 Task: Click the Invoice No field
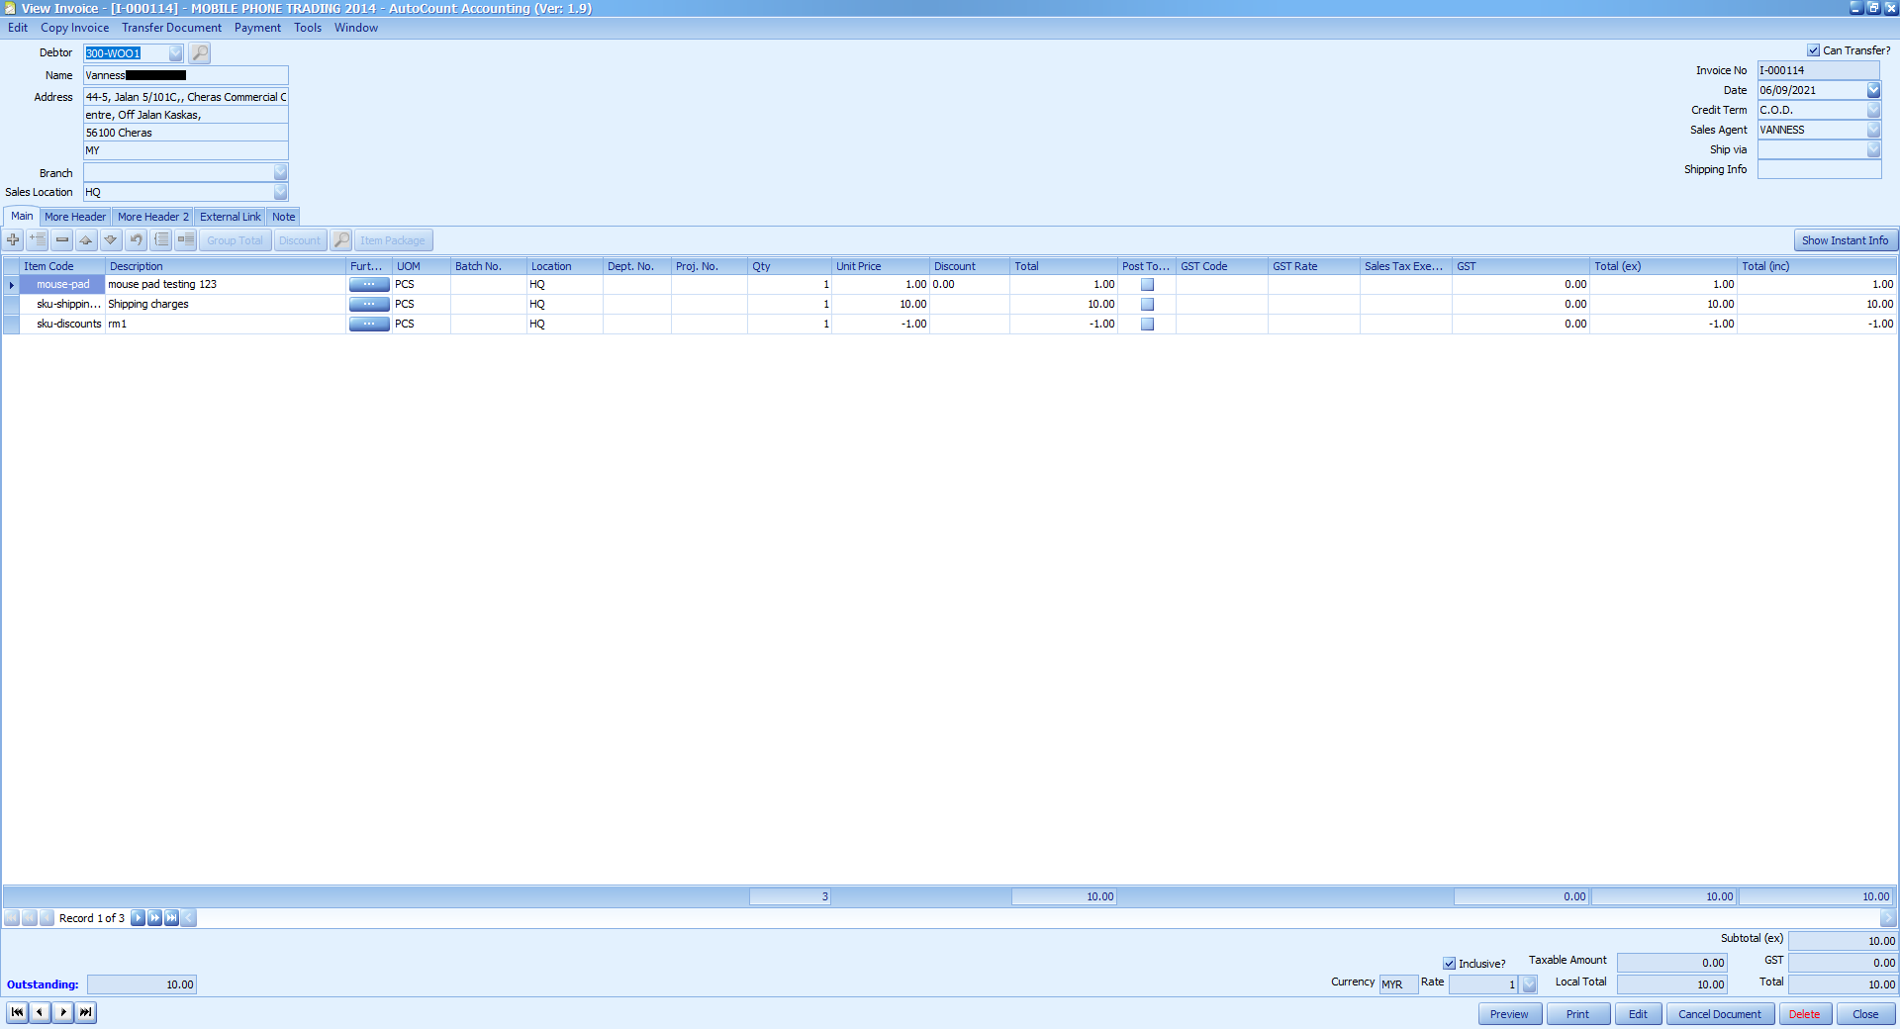(1819, 70)
